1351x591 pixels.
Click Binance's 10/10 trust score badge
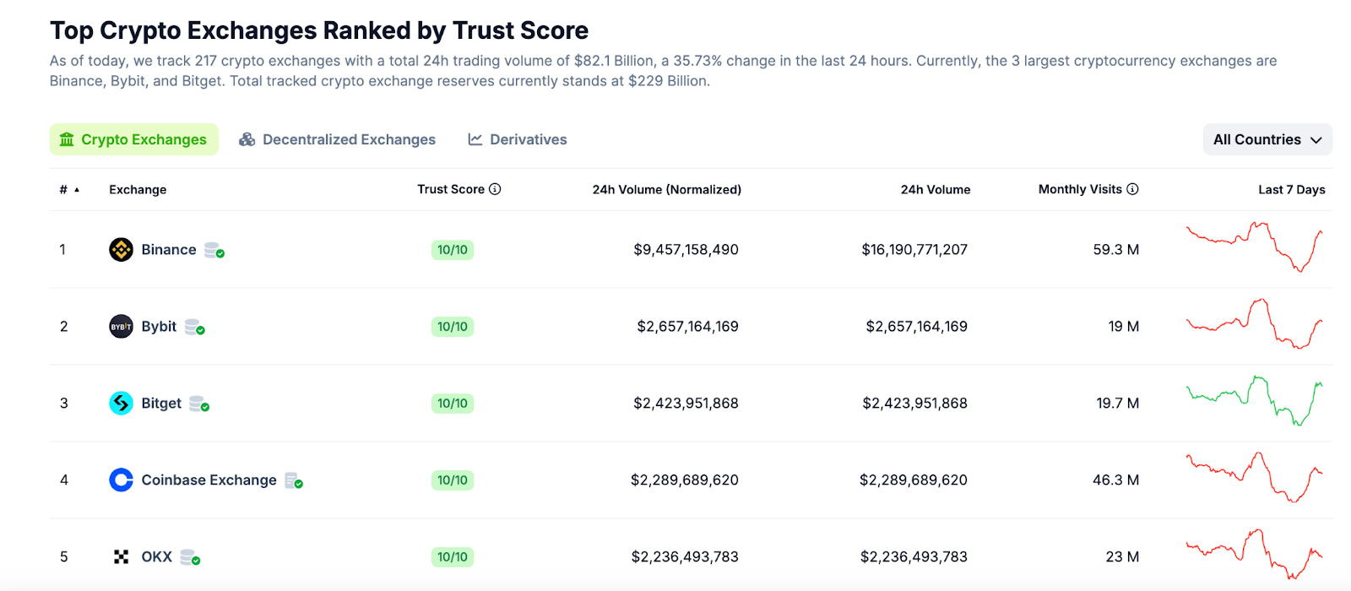pyautogui.click(x=453, y=249)
